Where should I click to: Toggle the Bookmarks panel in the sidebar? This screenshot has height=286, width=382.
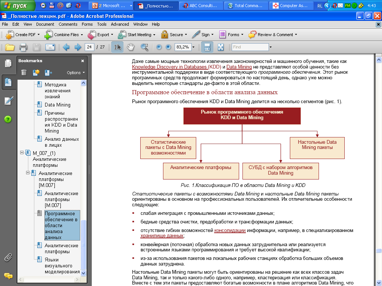pyautogui.click(x=8, y=82)
